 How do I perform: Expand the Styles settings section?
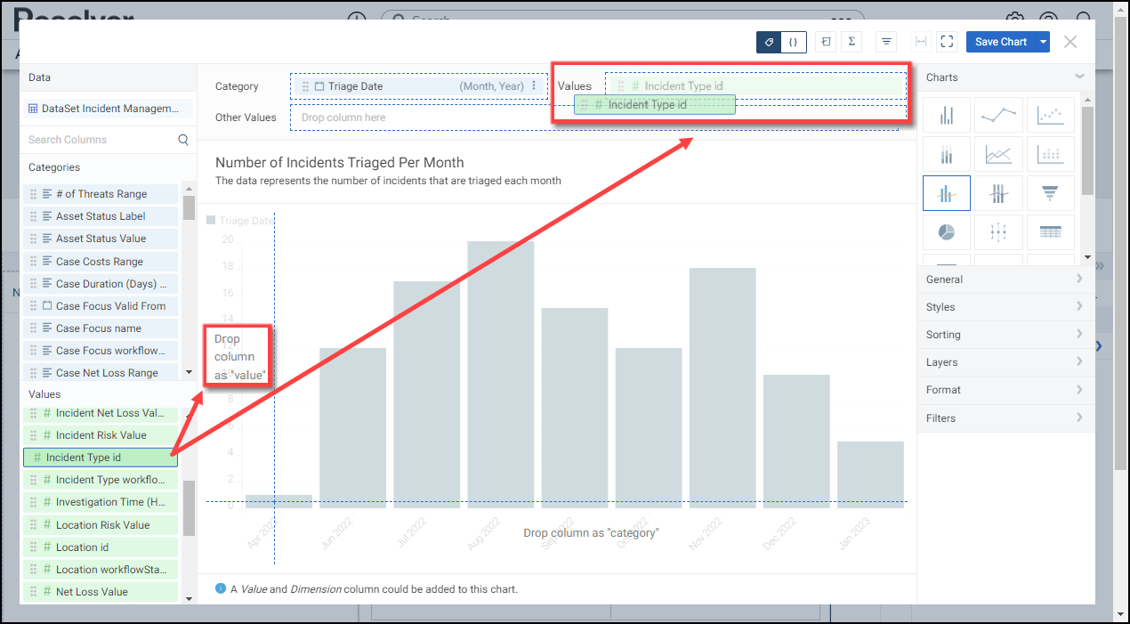pyautogui.click(x=1005, y=307)
